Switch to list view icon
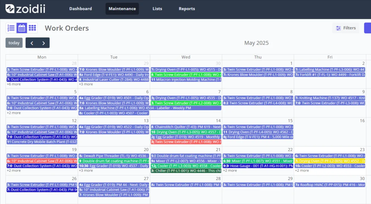 click(11, 28)
